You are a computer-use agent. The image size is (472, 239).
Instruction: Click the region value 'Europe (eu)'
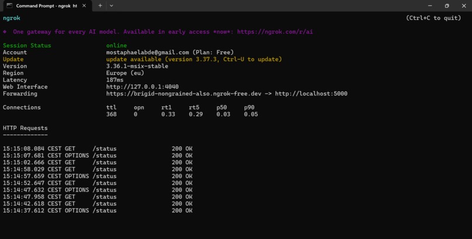point(125,73)
